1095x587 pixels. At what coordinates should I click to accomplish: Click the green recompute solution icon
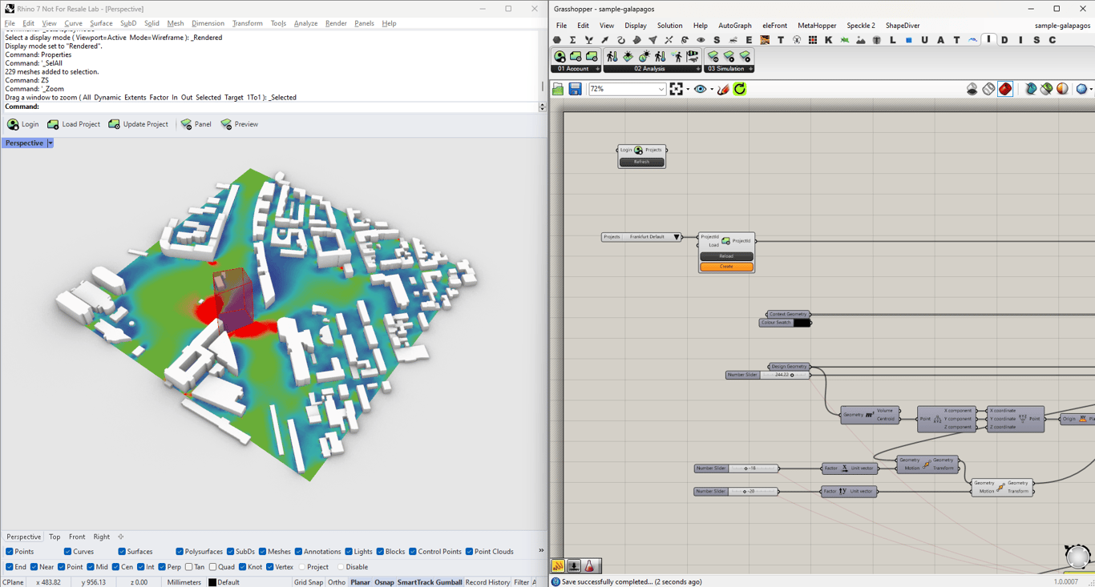(740, 89)
